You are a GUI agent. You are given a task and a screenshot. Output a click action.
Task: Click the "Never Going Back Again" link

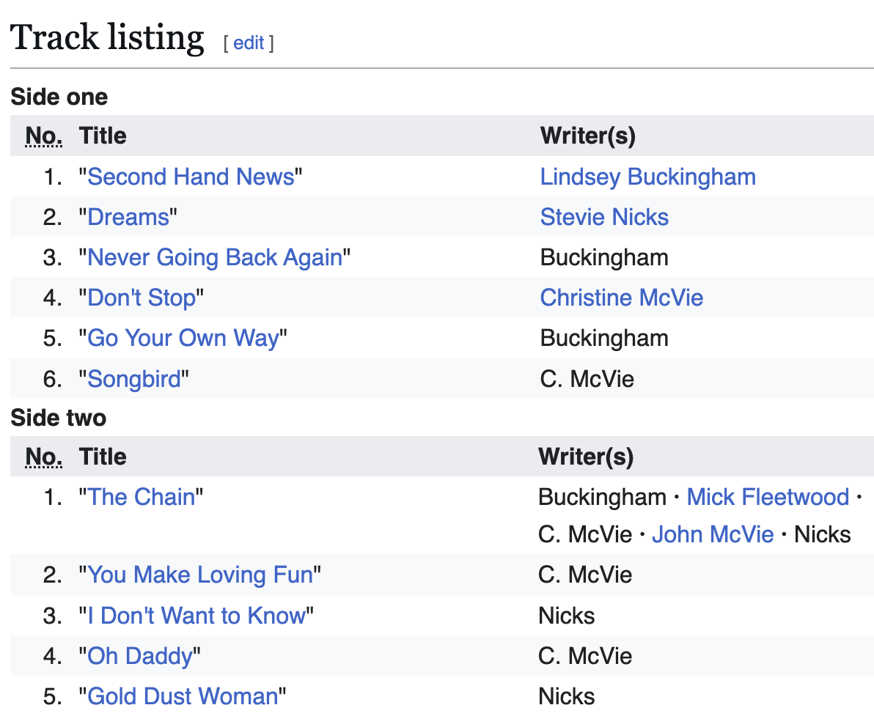click(215, 257)
